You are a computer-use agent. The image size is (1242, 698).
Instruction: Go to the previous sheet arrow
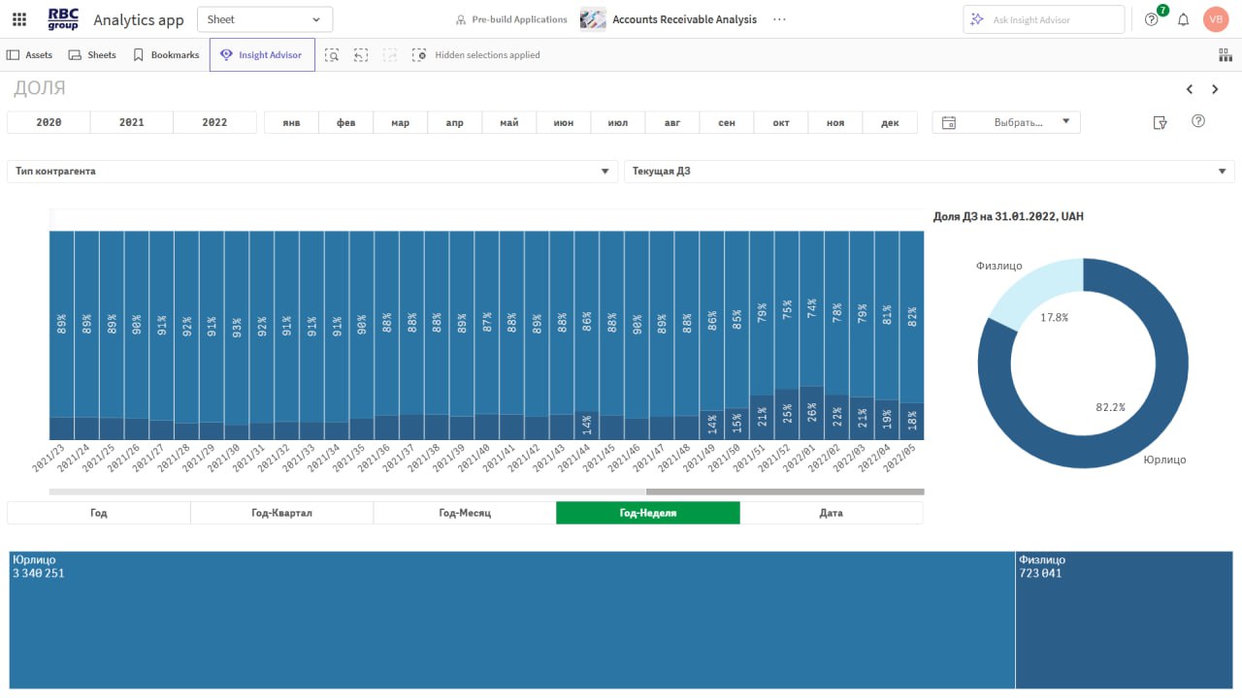tap(1190, 89)
